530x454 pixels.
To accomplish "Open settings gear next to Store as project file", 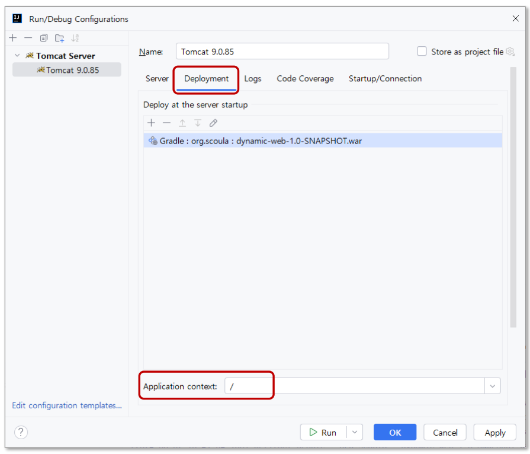I will 510,52.
